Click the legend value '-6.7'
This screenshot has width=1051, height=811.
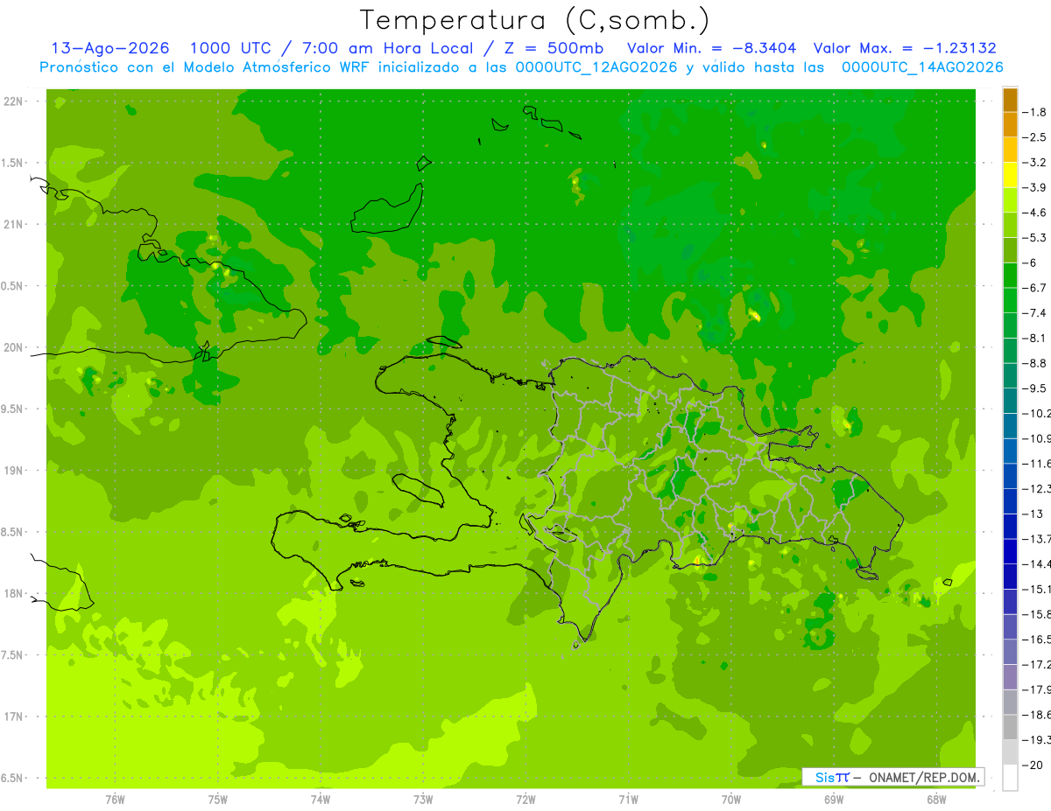(1034, 288)
